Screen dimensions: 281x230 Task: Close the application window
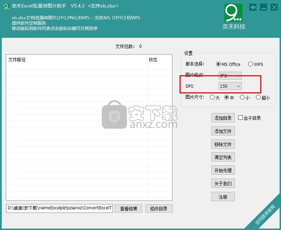pyautogui.click(x=274, y=7)
